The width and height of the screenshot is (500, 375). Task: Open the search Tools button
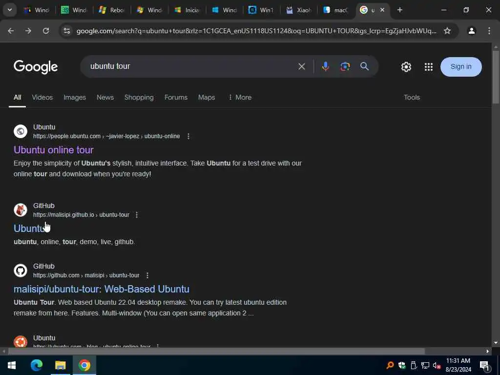tap(412, 97)
